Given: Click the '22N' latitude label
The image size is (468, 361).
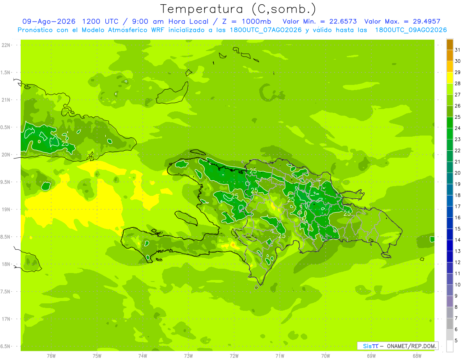Looking at the screenshot, I should pyautogui.click(x=7, y=45).
